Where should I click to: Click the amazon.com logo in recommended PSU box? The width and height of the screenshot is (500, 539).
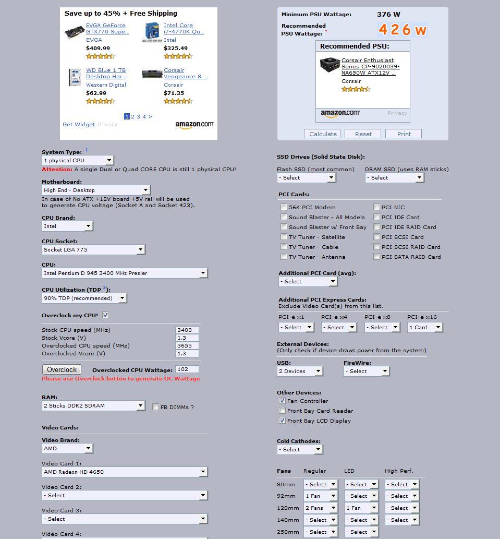click(x=340, y=113)
